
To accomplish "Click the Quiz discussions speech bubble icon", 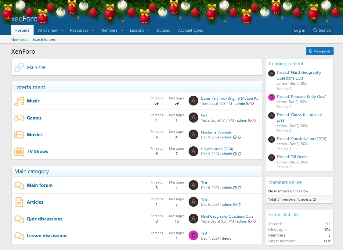I will [19, 219].
